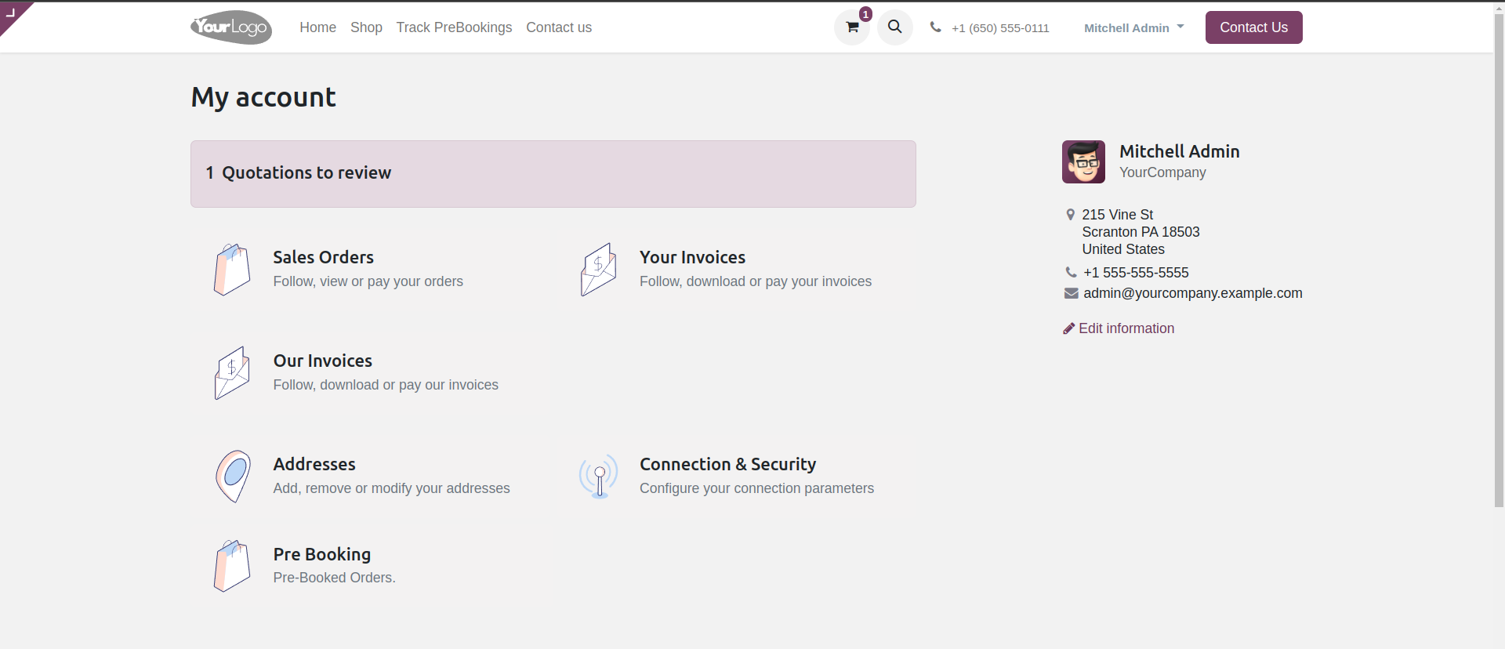Open the Home menu item
This screenshot has width=1505, height=649.
coord(317,27)
